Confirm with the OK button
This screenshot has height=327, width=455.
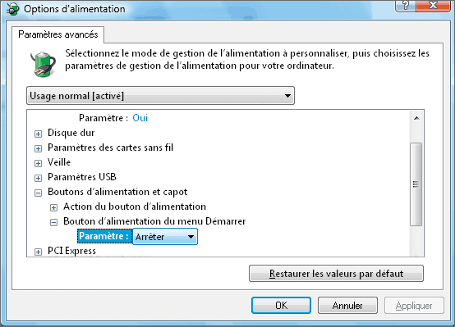coord(281,305)
